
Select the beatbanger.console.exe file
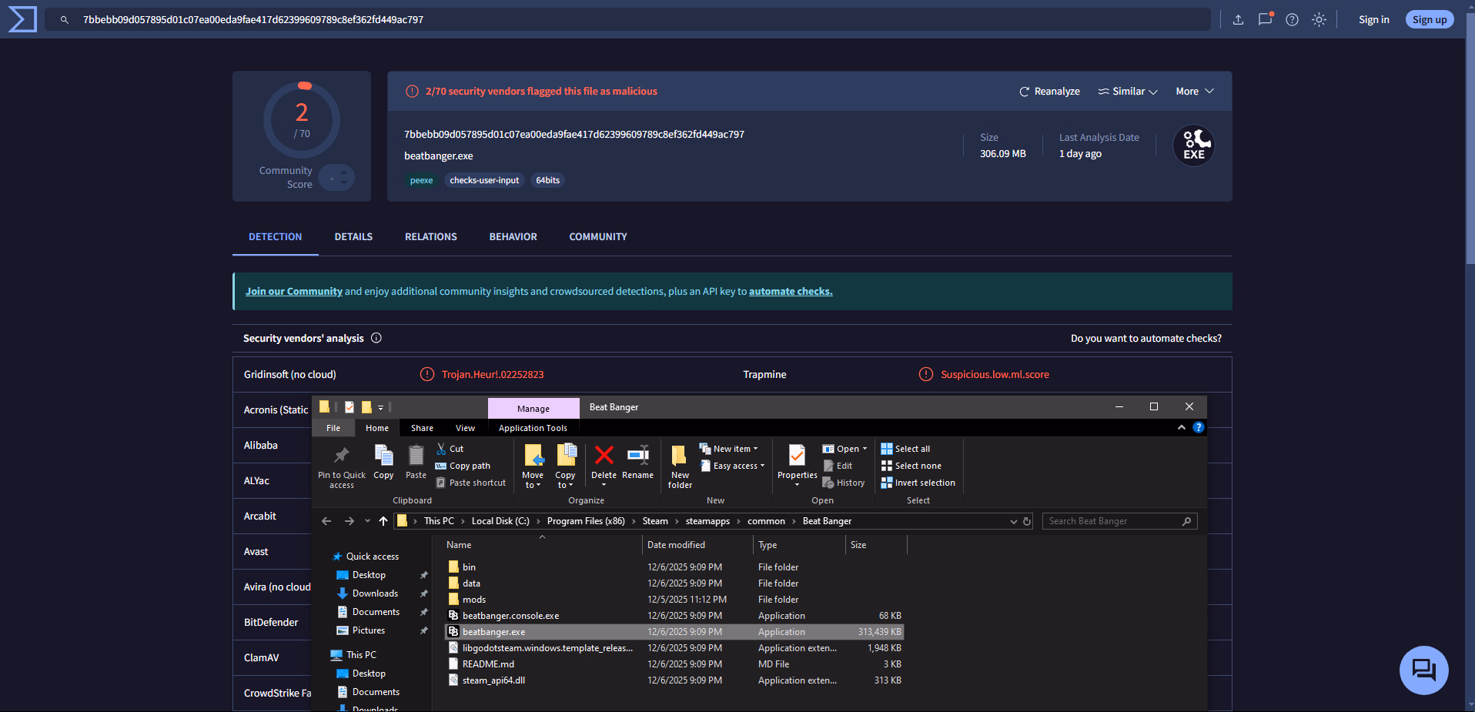[510, 616]
